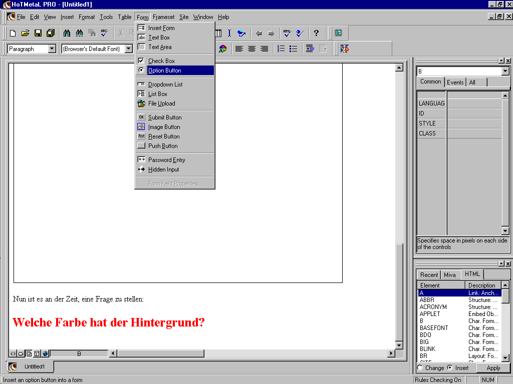Viewport: 513px width, 384px height.
Task: Click the Save icon in the toolbar
Action: [38, 33]
